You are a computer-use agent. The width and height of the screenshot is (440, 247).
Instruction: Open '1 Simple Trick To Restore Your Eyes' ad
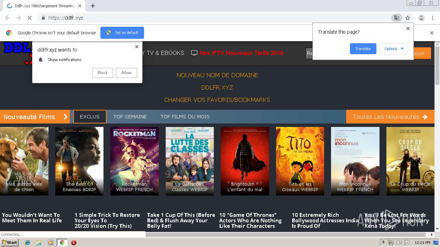[x=107, y=220]
